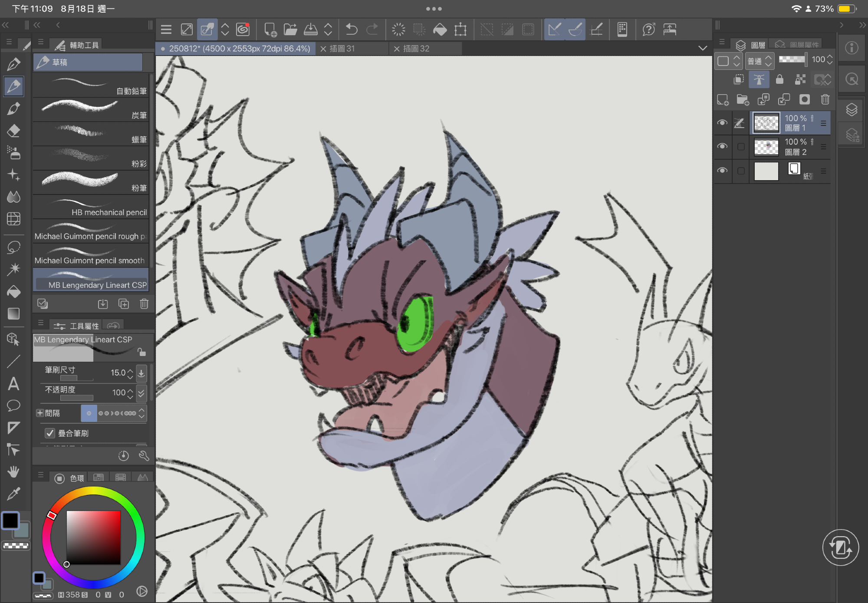Choose the HB mechanical pencil brush
The height and width of the screenshot is (603, 868).
click(91, 208)
